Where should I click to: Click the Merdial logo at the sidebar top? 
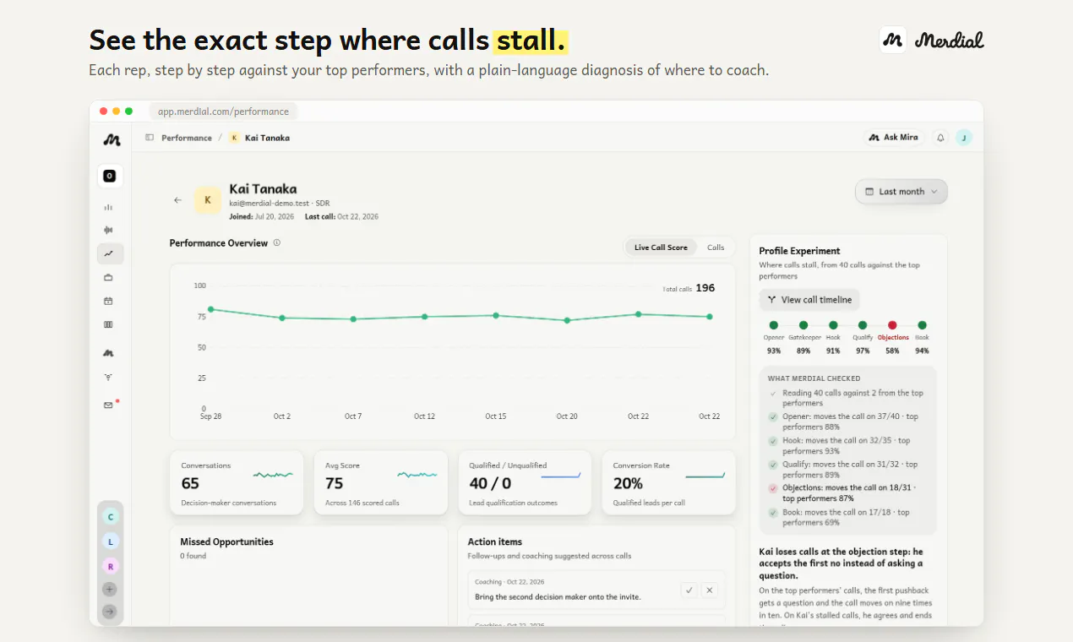[x=111, y=140]
